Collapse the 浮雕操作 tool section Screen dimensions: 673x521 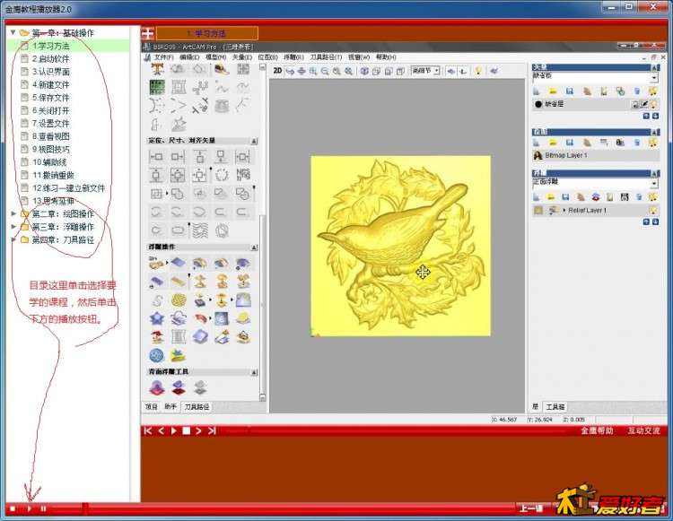point(254,247)
